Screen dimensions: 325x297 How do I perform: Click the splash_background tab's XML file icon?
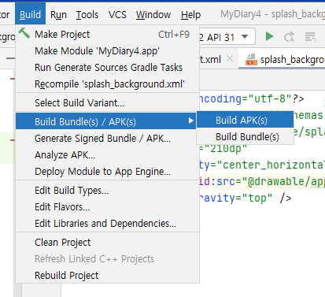point(251,60)
